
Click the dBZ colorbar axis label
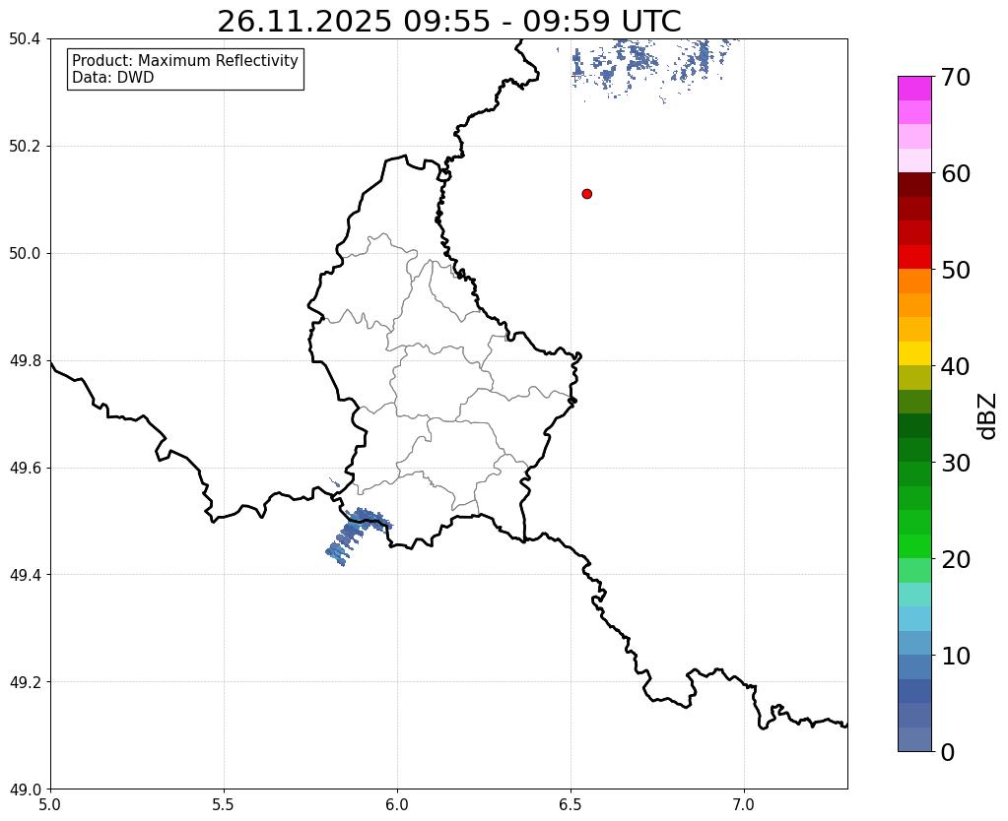988,416
